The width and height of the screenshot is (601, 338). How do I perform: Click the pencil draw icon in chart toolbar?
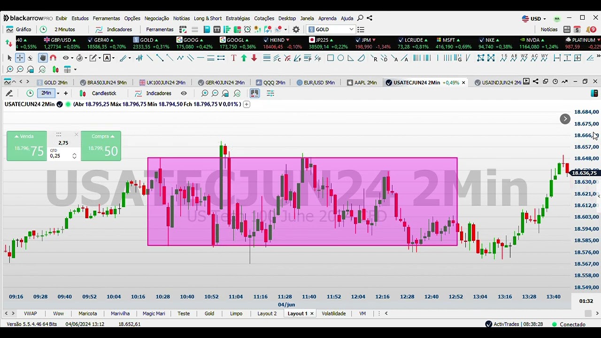point(9,93)
